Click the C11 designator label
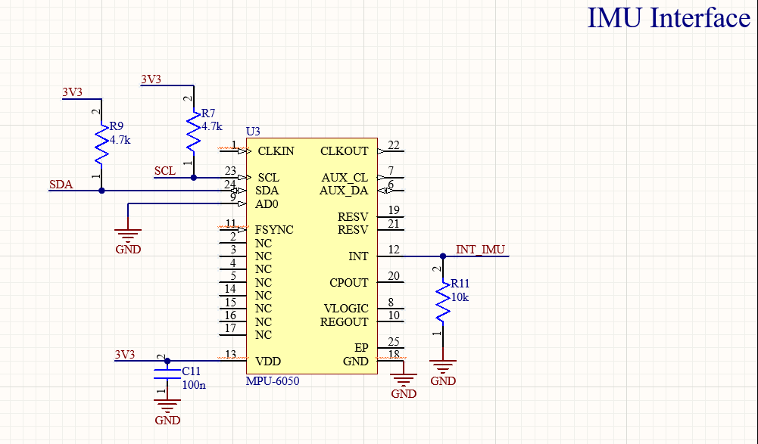The width and height of the screenshot is (758, 444). click(x=191, y=371)
